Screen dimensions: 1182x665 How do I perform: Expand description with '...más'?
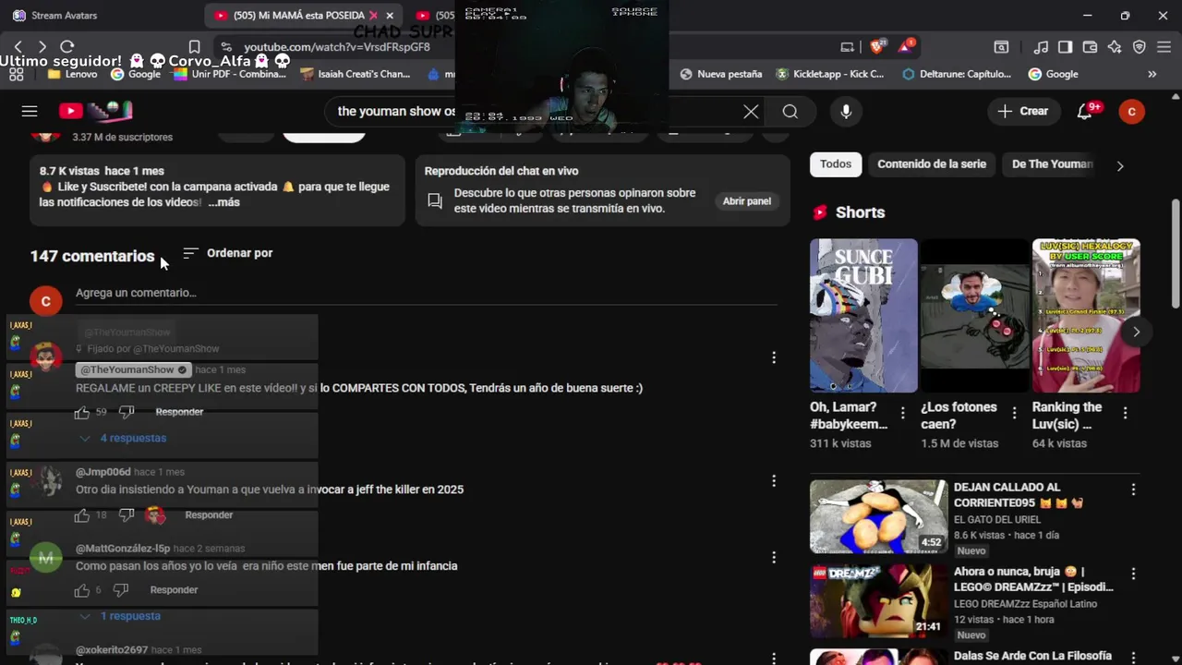pos(224,202)
